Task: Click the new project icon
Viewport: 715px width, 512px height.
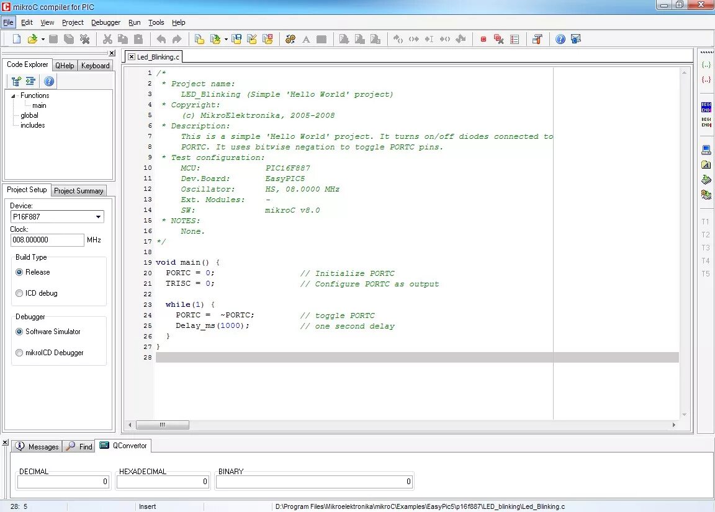Action: click(x=199, y=39)
